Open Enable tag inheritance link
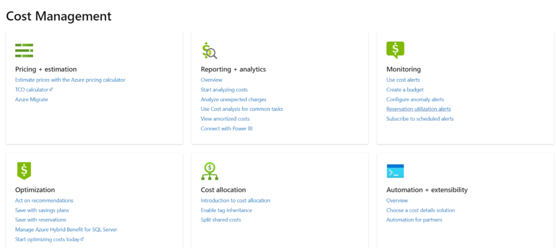Viewport: 556px width, 248px height. (x=226, y=210)
